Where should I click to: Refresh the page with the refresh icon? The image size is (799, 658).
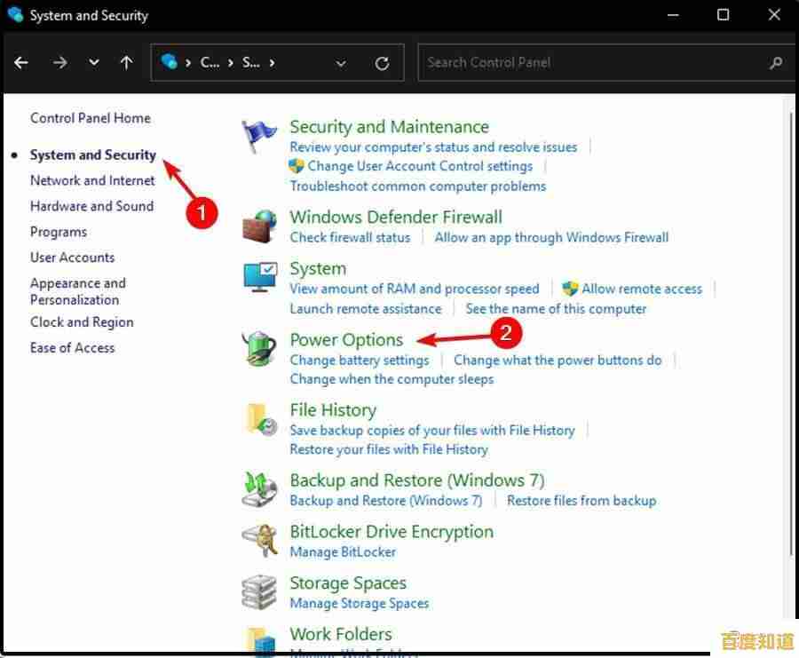pos(382,62)
